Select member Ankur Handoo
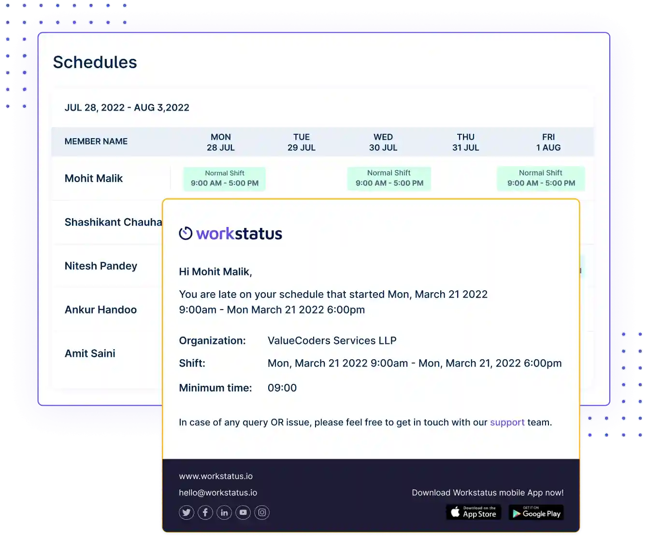The image size is (647, 537). [101, 310]
